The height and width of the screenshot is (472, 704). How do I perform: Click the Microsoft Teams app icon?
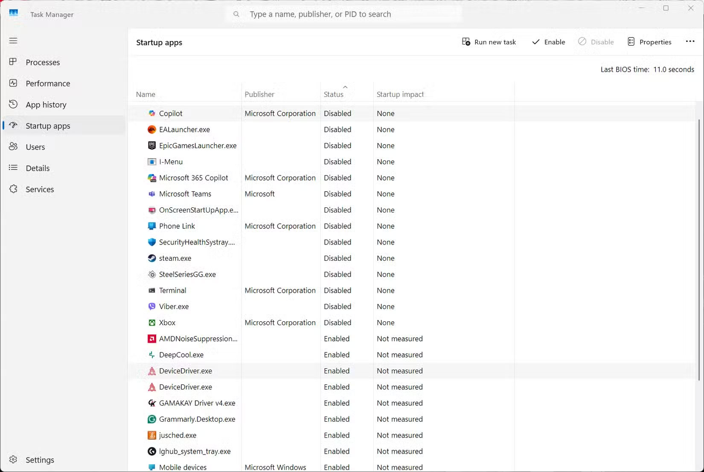[x=152, y=194]
